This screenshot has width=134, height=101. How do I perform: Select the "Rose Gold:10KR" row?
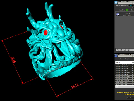tap(125, 84)
